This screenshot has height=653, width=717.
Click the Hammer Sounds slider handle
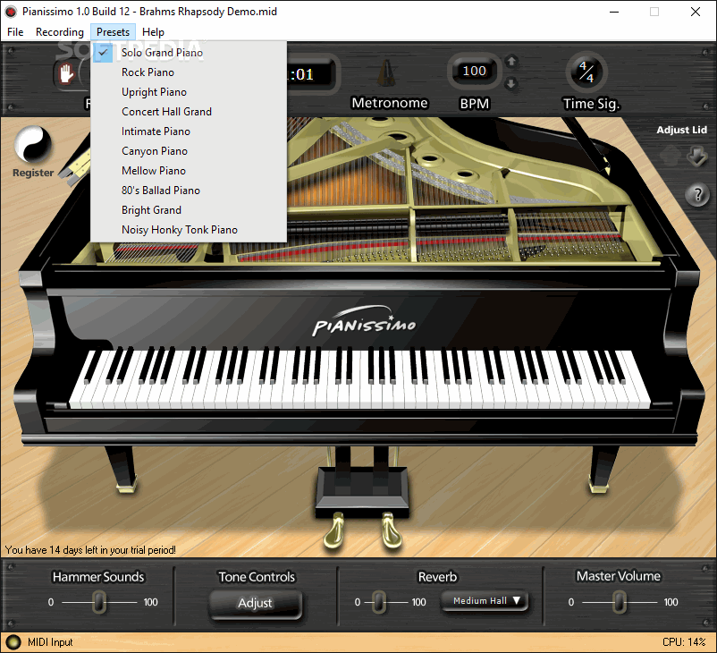click(98, 602)
